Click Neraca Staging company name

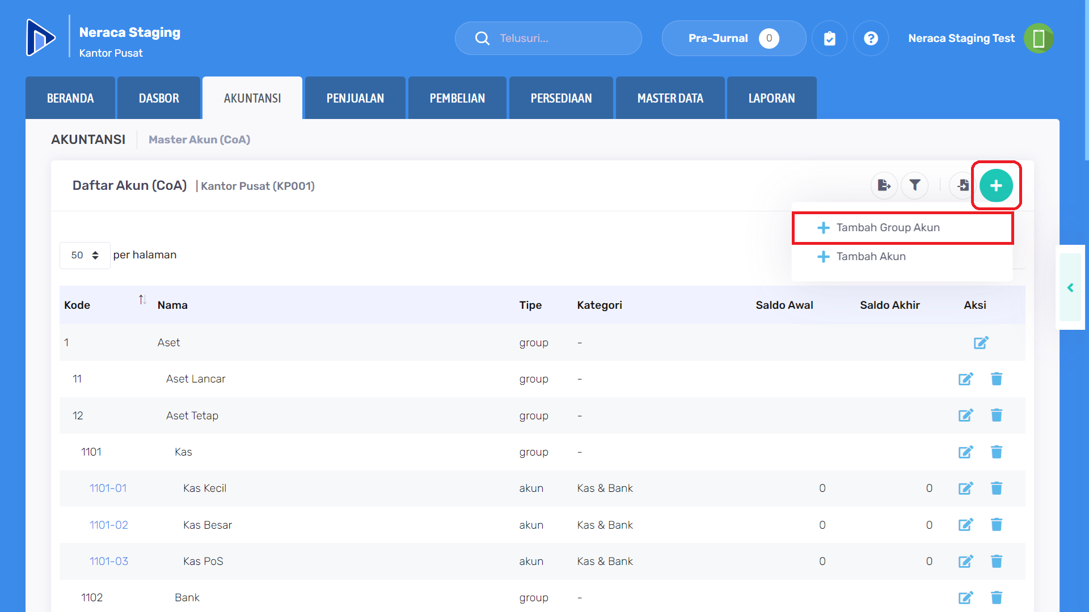[x=130, y=32]
